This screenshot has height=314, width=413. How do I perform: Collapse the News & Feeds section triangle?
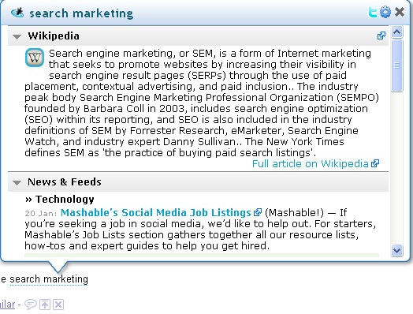[17, 183]
